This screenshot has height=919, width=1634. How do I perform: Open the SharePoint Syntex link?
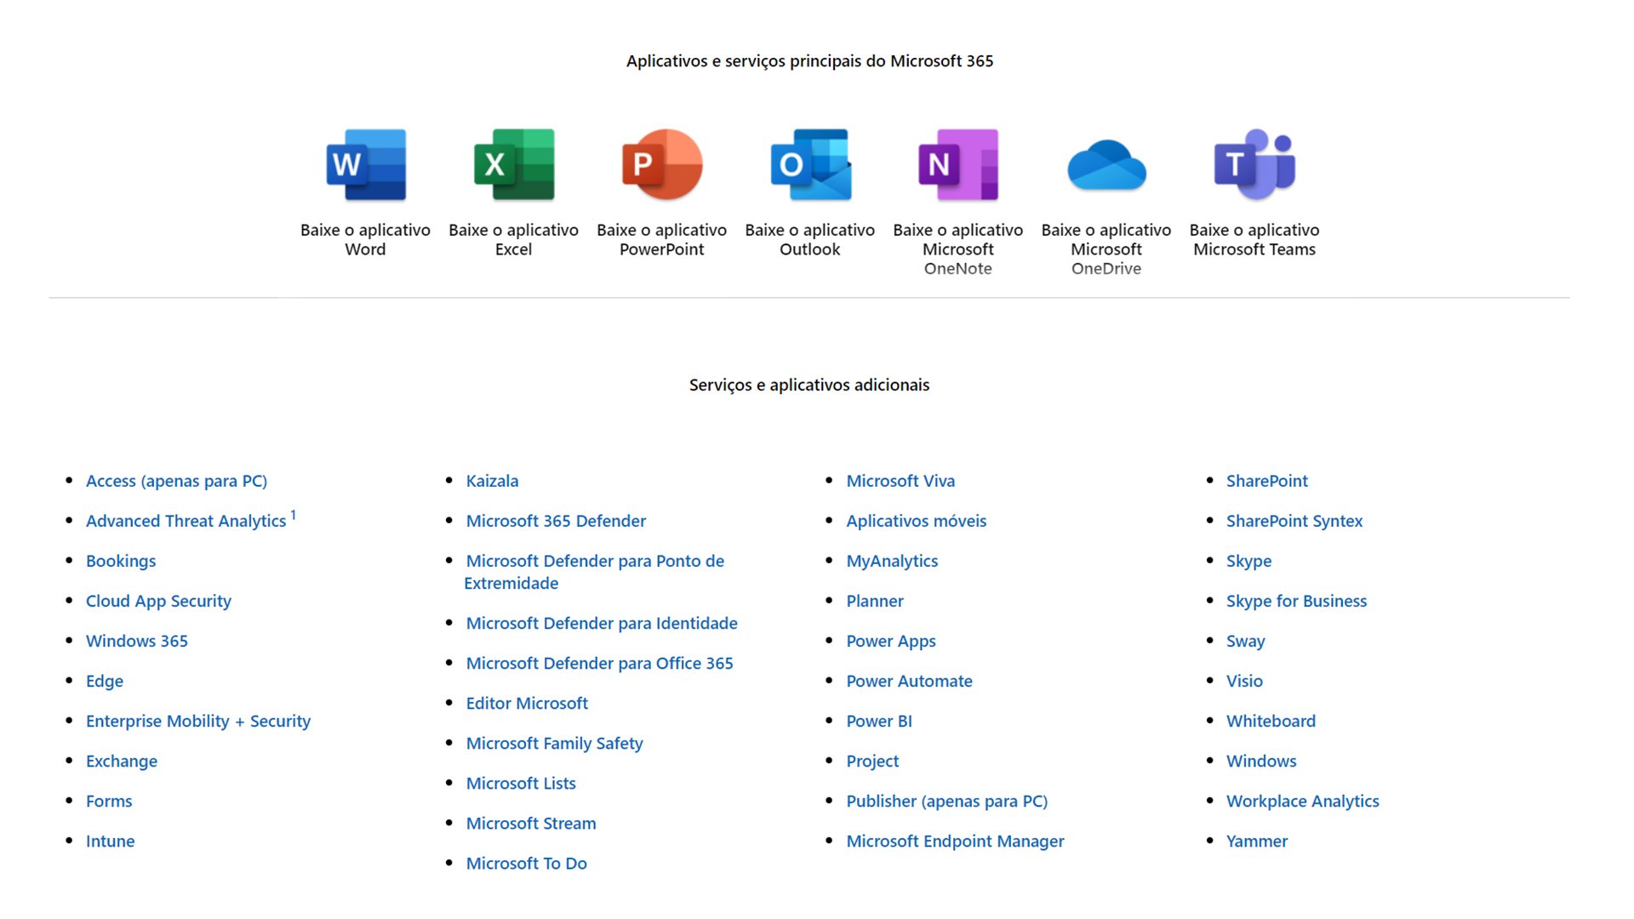click(x=1294, y=521)
